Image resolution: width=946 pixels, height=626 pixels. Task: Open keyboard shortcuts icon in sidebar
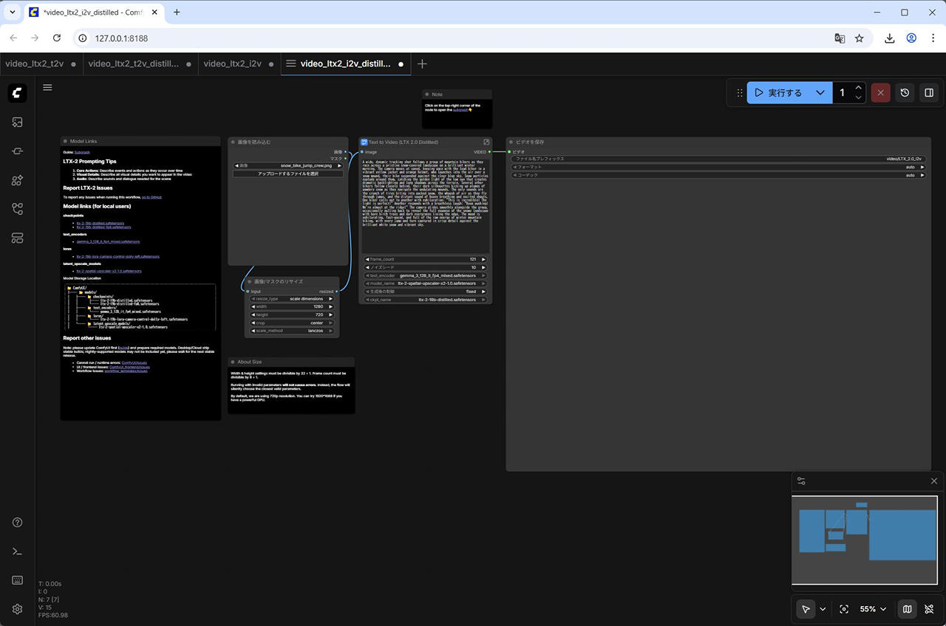click(18, 580)
